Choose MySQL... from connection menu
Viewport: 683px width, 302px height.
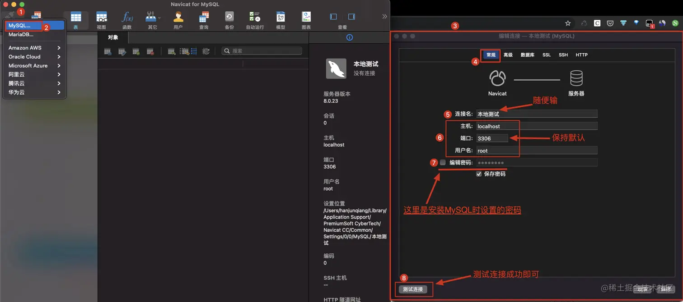pyautogui.click(x=35, y=26)
